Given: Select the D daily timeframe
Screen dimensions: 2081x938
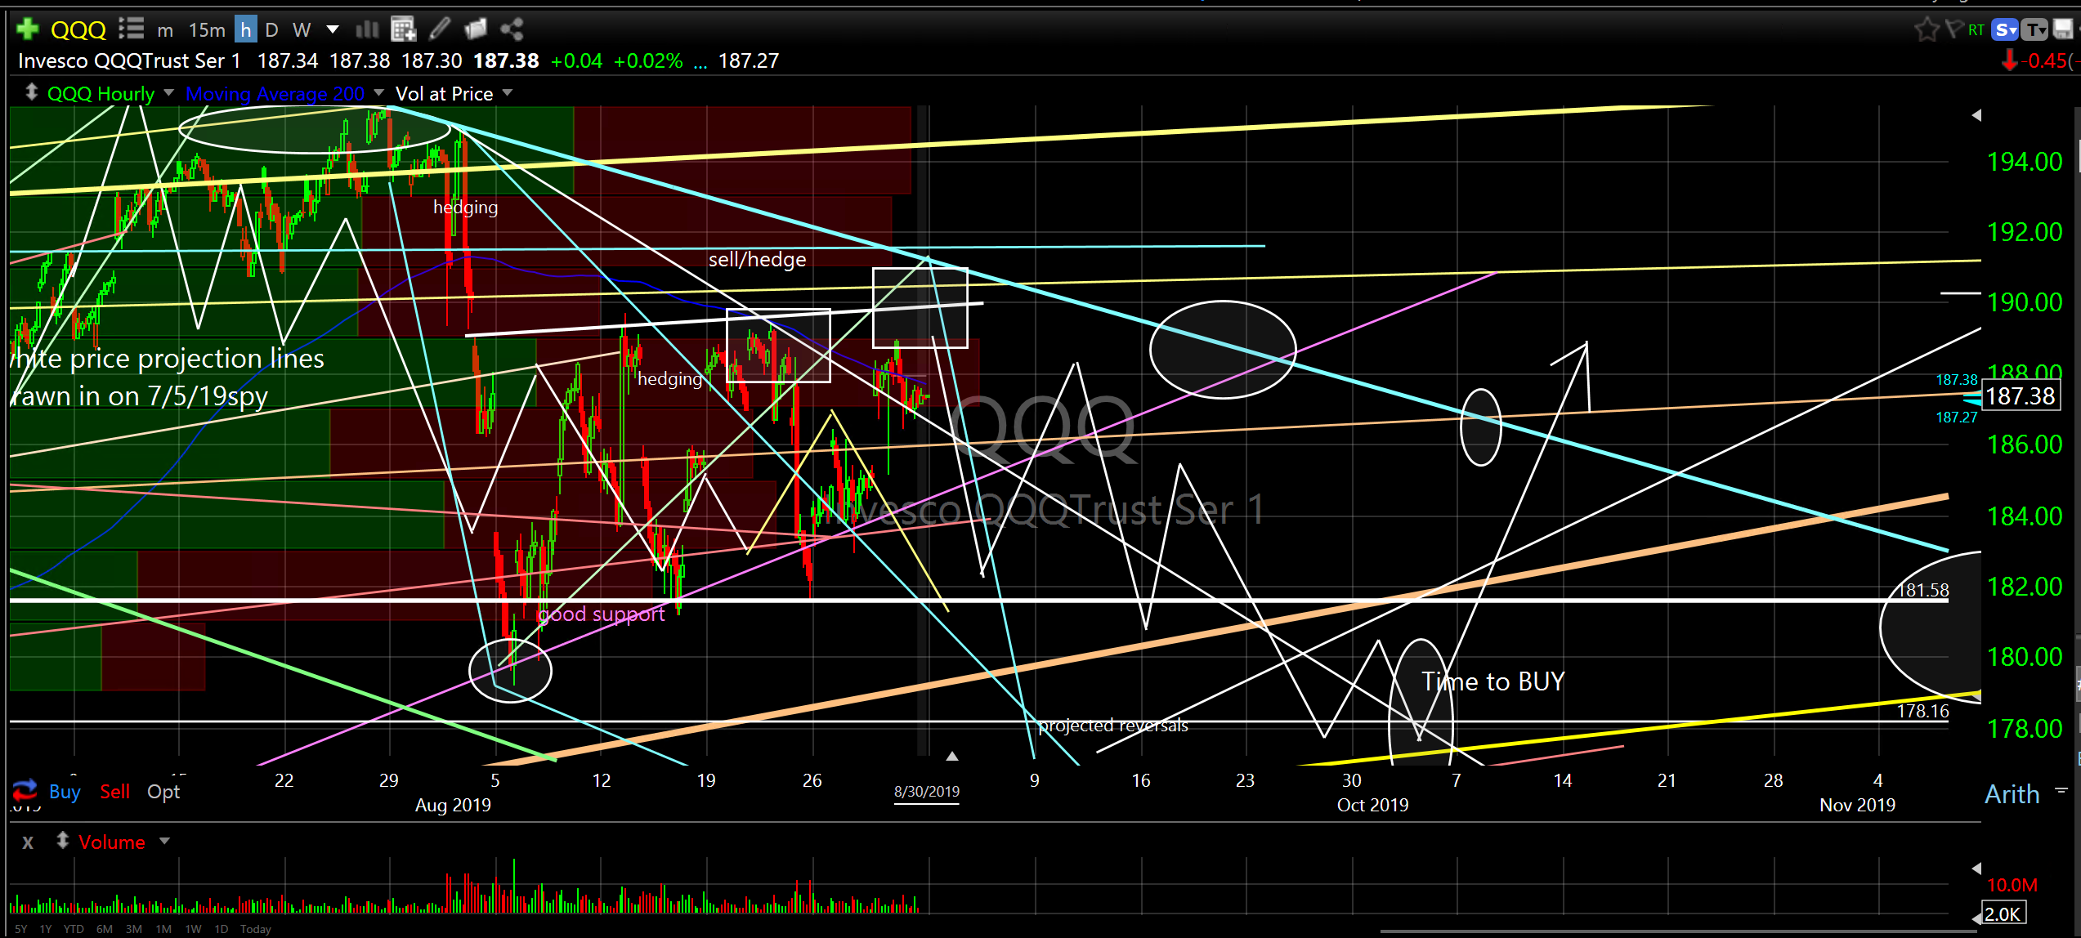Looking at the screenshot, I should click(272, 30).
